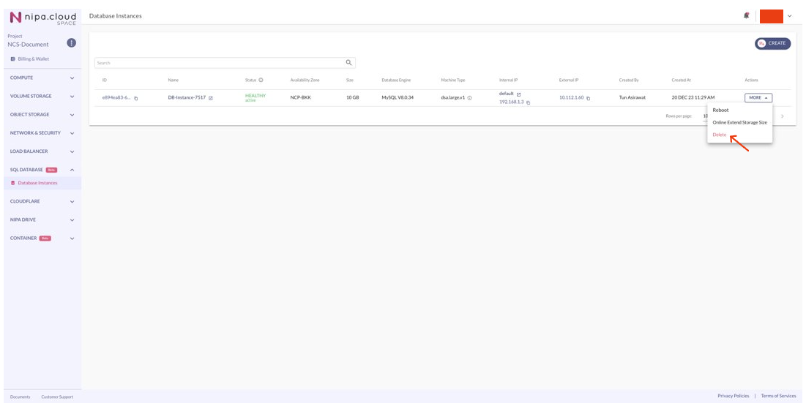Choose Delete from the actions menu
The height and width of the screenshot is (409, 806).
[x=720, y=135]
